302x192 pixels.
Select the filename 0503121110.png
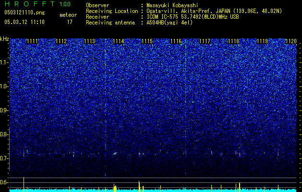click(x=24, y=12)
